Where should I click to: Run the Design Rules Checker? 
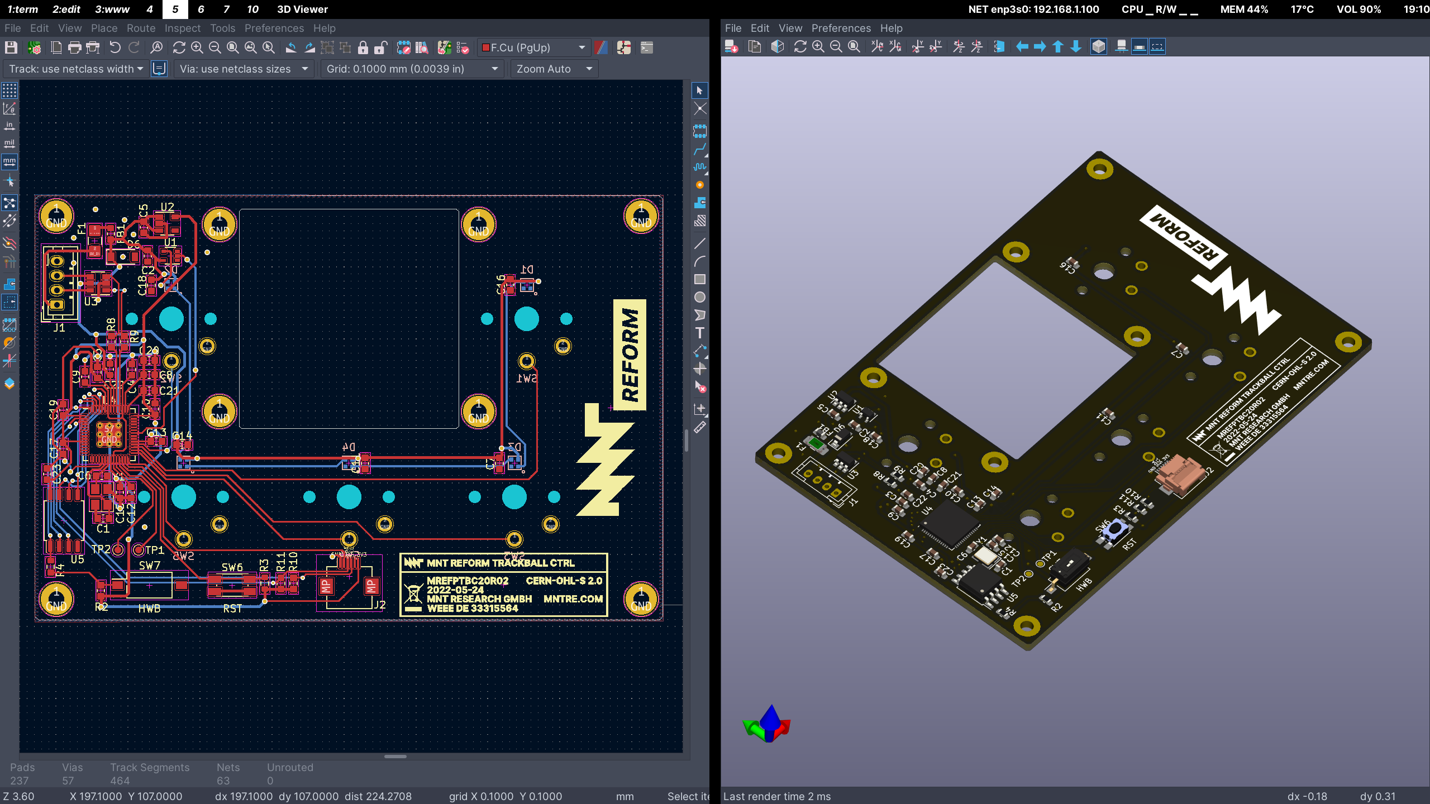(x=463, y=47)
